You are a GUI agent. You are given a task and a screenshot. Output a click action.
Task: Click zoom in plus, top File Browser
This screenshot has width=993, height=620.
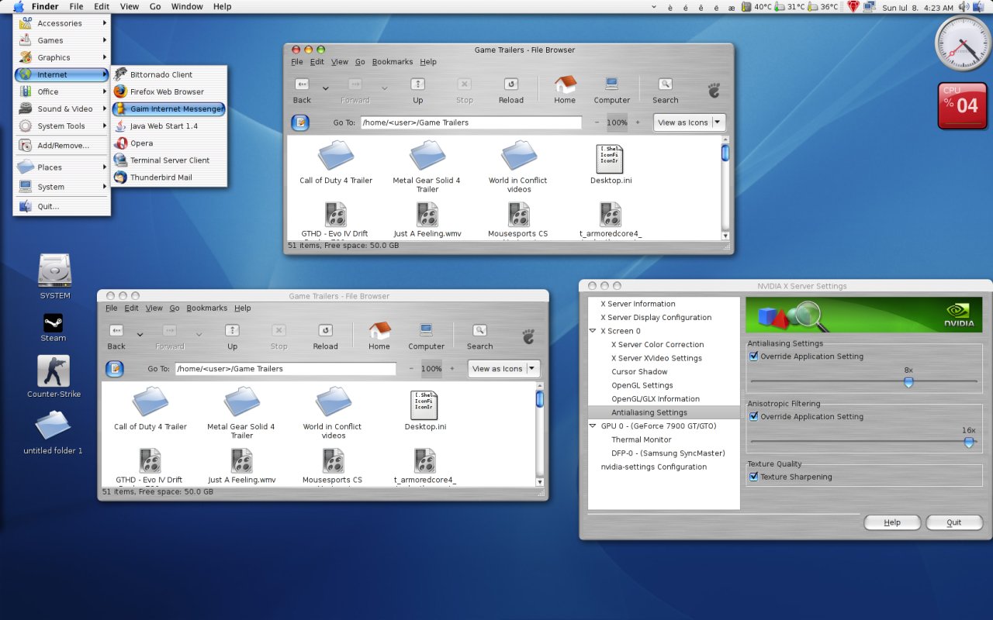tap(638, 122)
